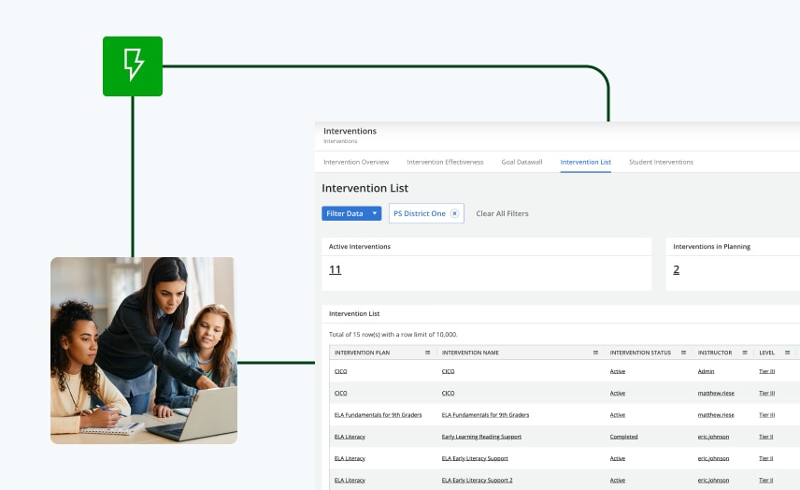Screen dimensions: 800x490
Task: Switch to the Intervention Effectiveness tab
Action: pos(445,162)
